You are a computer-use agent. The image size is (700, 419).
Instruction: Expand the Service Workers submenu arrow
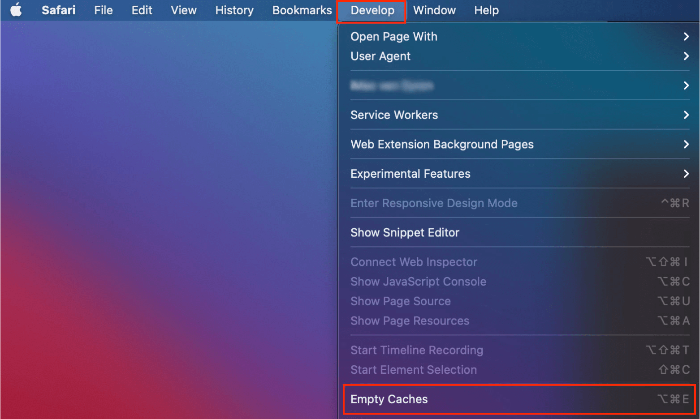[x=686, y=115]
